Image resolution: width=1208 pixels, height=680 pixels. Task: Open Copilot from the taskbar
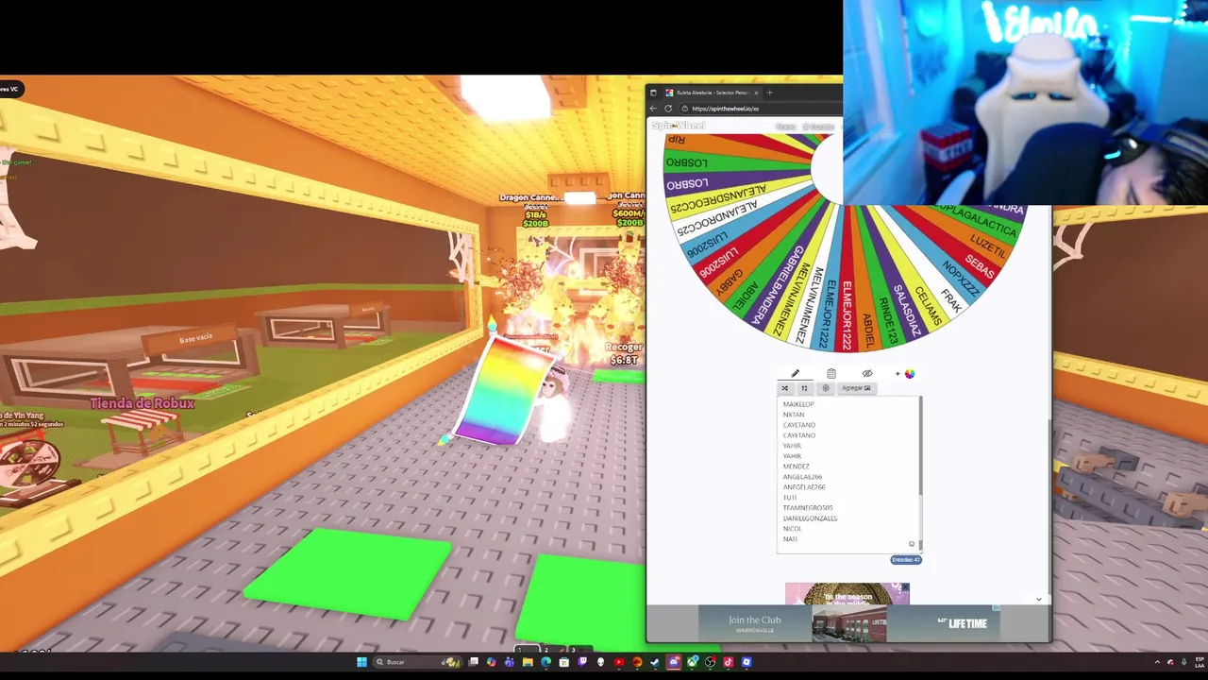pos(491,662)
